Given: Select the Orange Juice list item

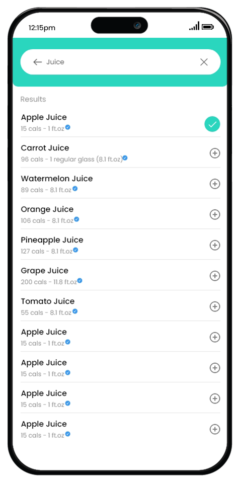Looking at the screenshot, I should coord(120,214).
